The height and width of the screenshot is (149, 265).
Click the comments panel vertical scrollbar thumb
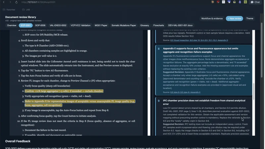(x=253, y=91)
